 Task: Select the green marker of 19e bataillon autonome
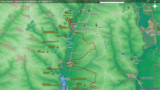(71, 79)
